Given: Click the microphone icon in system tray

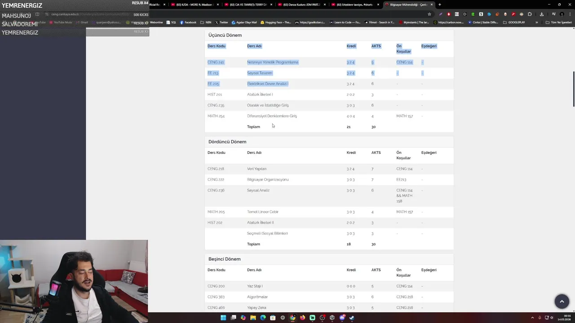Looking at the screenshot, I should (540, 318).
